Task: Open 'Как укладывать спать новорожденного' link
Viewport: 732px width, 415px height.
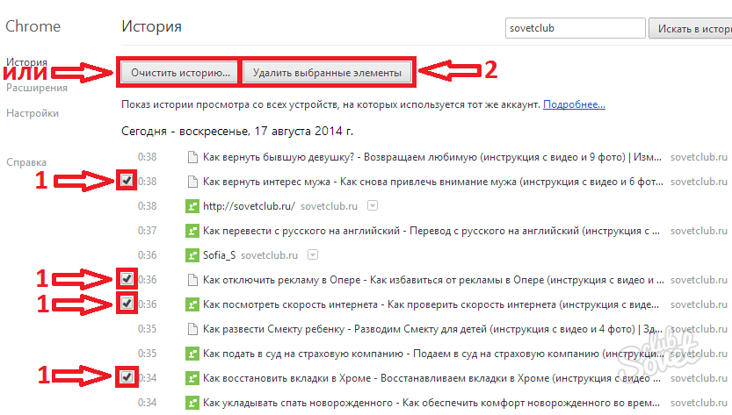Action: point(431,403)
